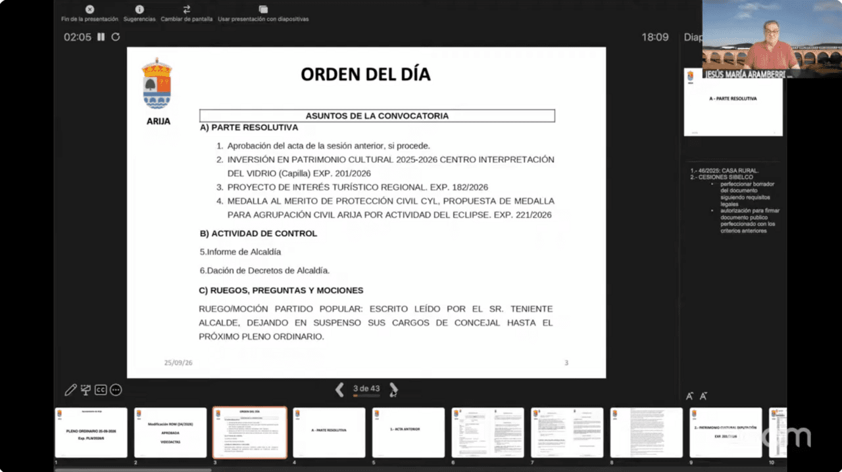Click item 5.Informe de Alcaldía
Image resolution: width=842 pixels, height=472 pixels.
point(240,251)
